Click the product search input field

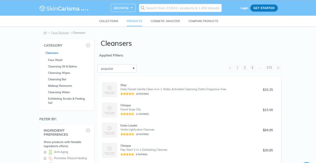182,8
